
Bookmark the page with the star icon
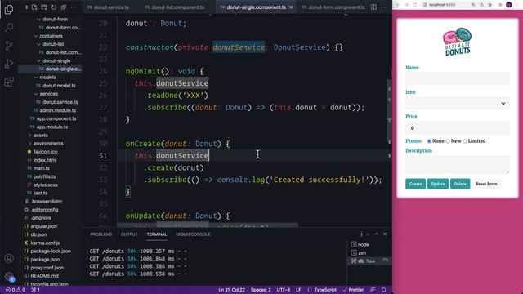490,5
